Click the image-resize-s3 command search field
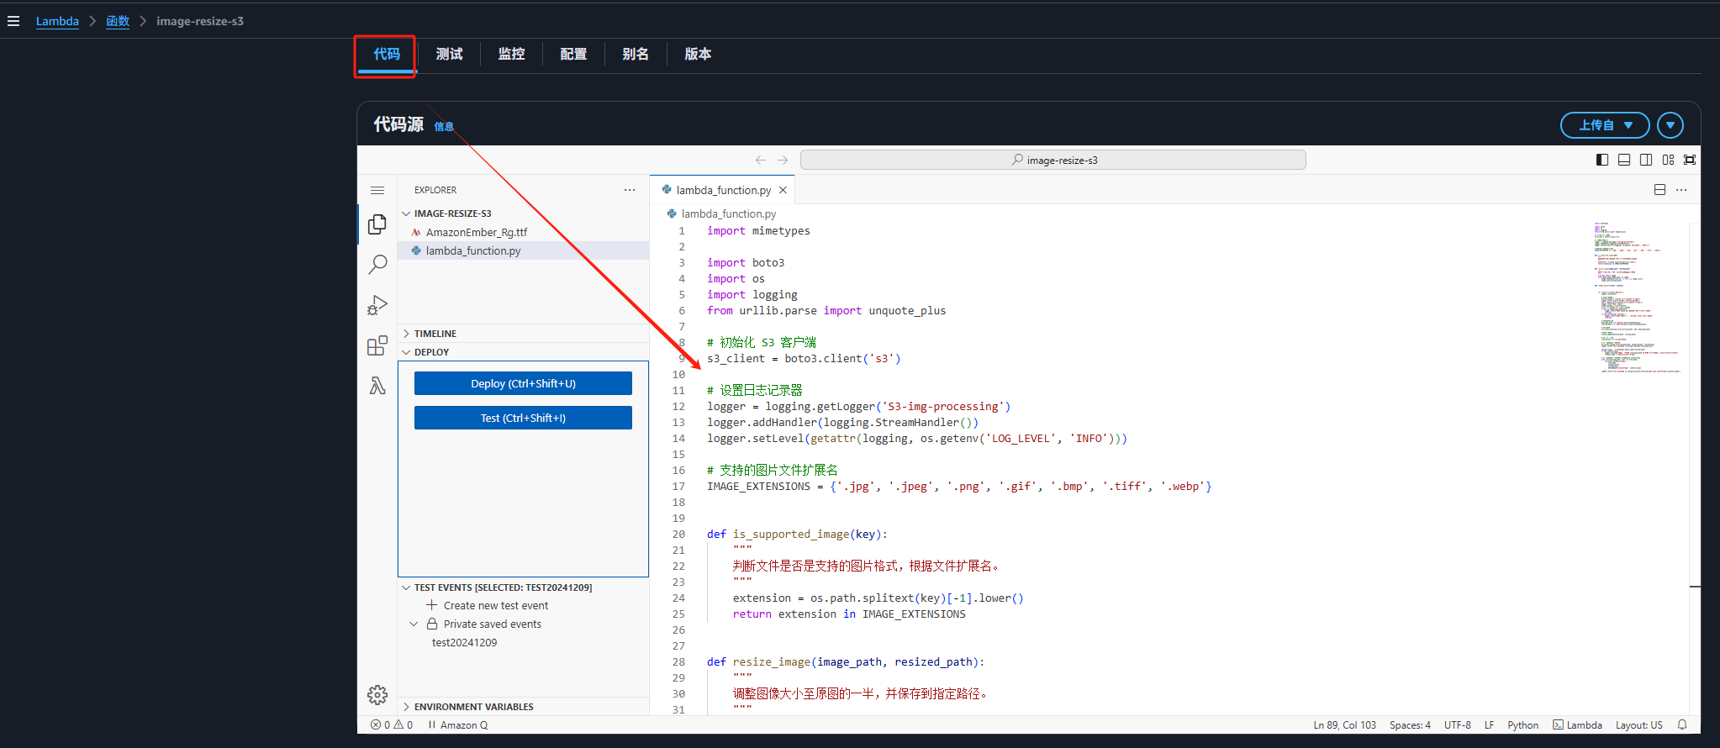Viewport: 1720px width, 748px height. click(x=1053, y=160)
